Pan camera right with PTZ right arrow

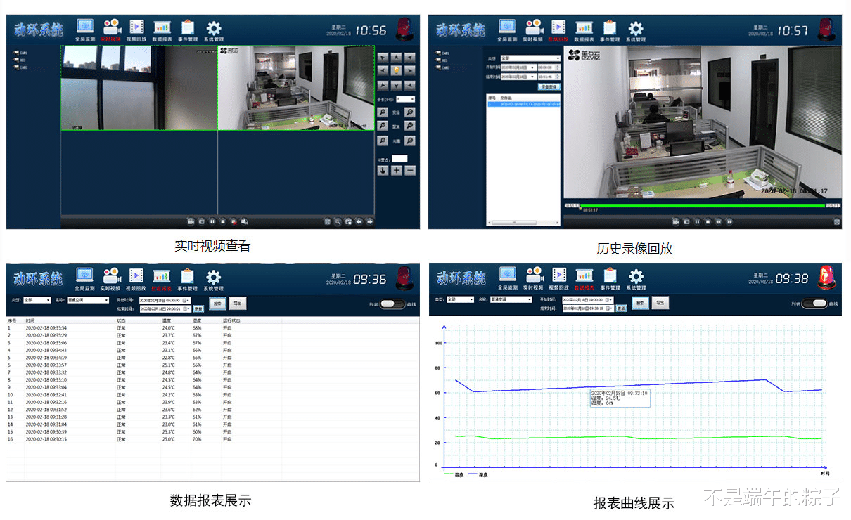tap(410, 70)
